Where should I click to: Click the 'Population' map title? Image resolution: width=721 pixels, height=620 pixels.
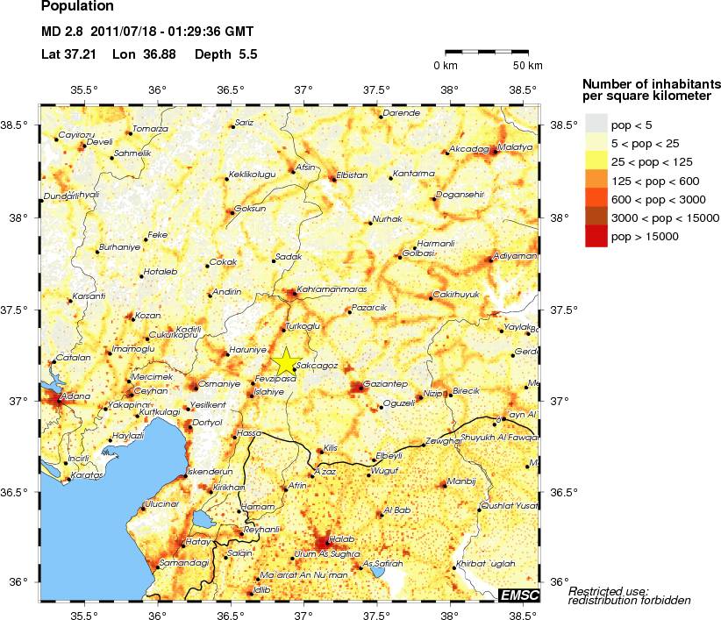(76, 8)
